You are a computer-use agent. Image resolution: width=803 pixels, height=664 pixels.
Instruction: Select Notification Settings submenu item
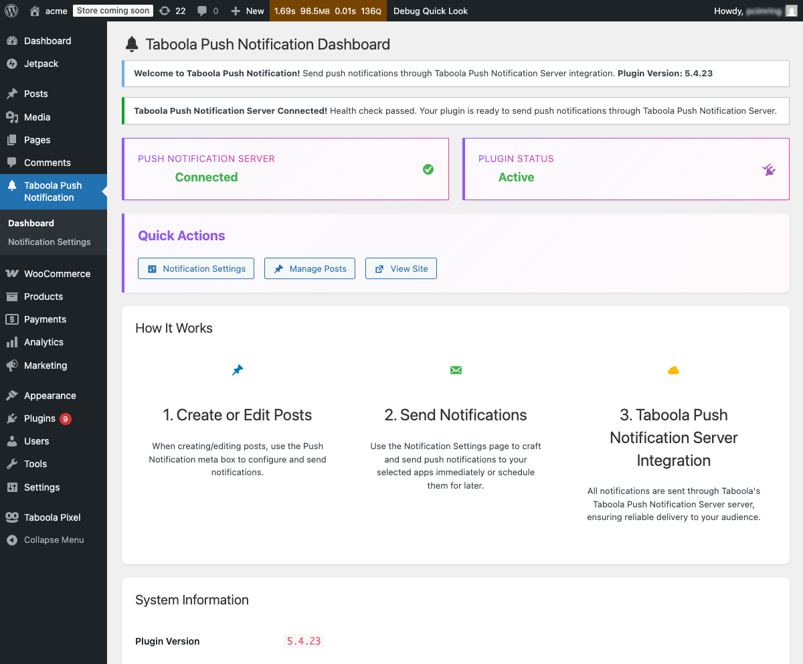click(x=50, y=242)
